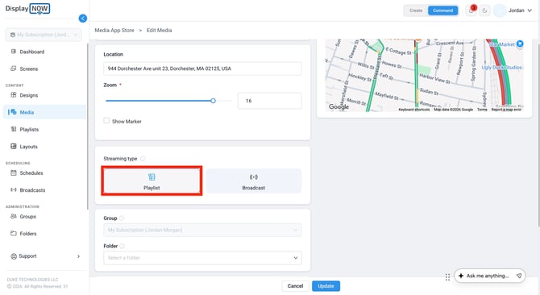
Task: Click the Schedules calendar icon
Action: coord(14,172)
